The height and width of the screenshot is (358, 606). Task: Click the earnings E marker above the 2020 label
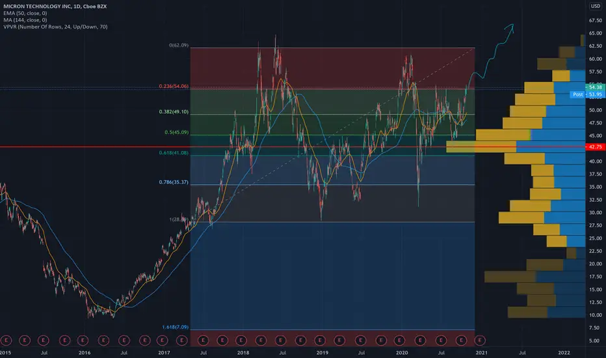click(x=399, y=340)
